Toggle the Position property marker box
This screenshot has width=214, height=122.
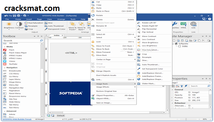189,98
